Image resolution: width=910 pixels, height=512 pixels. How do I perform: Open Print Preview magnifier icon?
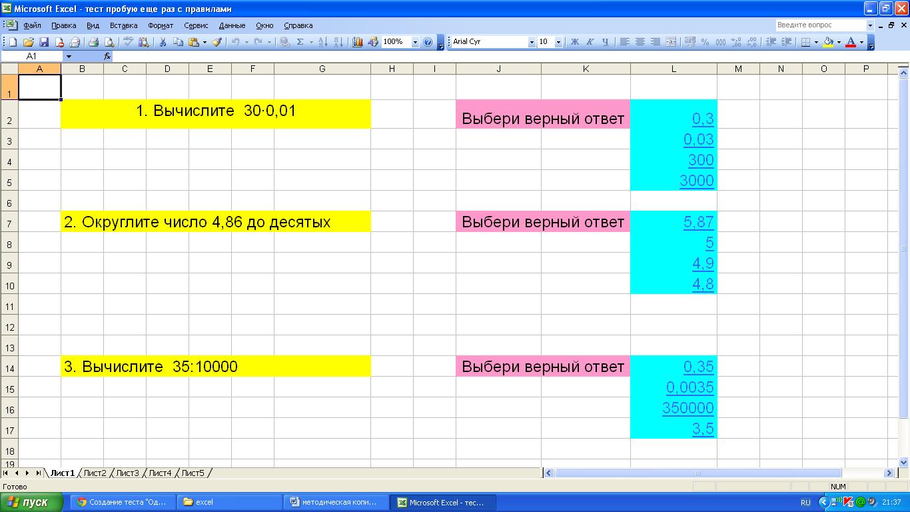tap(109, 42)
